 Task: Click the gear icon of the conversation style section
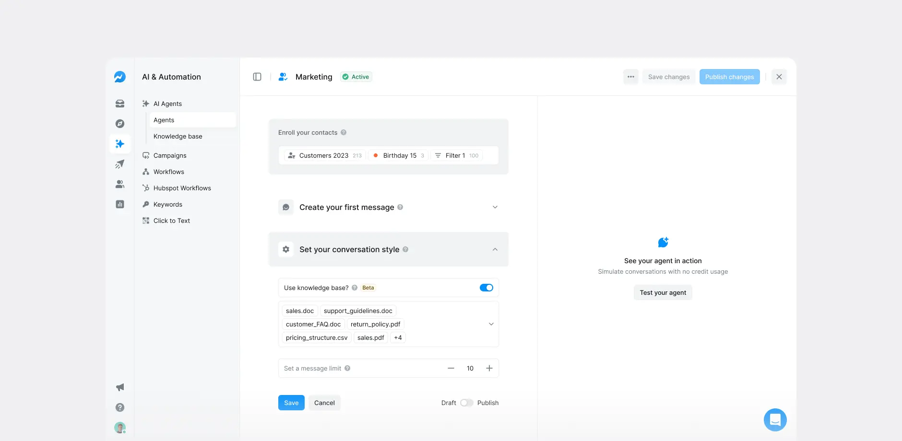(x=286, y=249)
